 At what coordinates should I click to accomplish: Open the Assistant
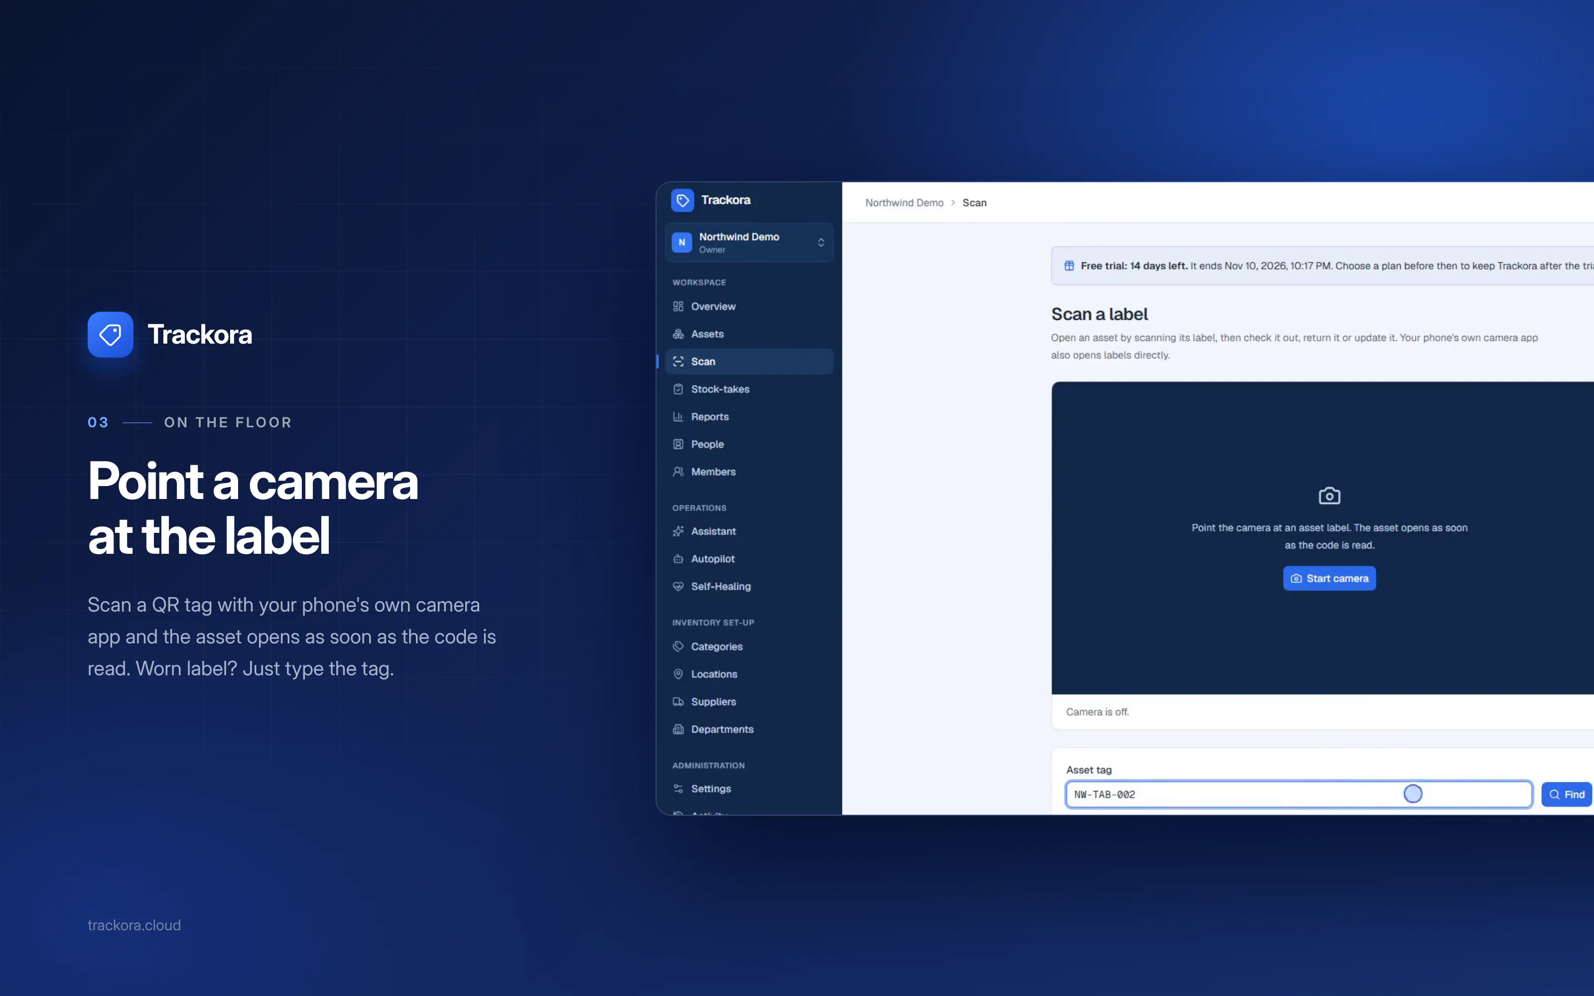(x=749, y=531)
